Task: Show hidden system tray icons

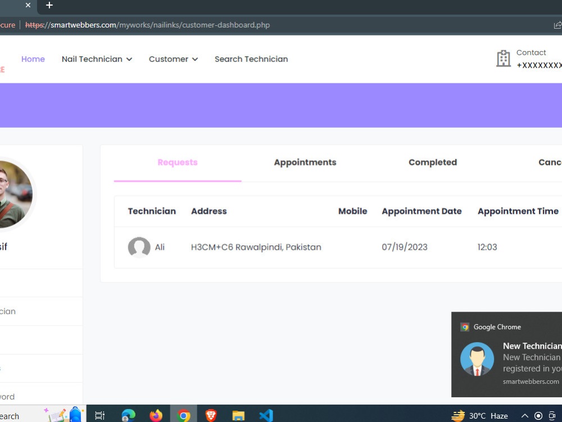Action: point(525,416)
